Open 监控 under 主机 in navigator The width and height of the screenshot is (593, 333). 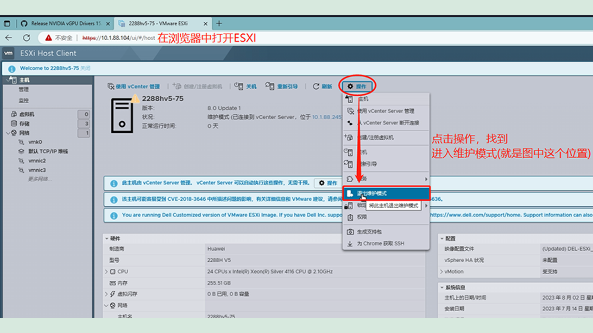pyautogui.click(x=24, y=100)
